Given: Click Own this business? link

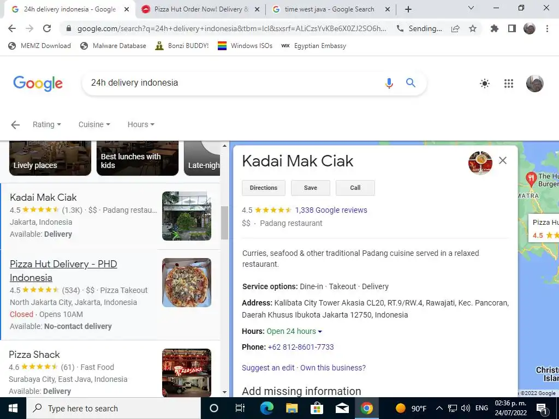Looking at the screenshot, I should click(x=333, y=368).
